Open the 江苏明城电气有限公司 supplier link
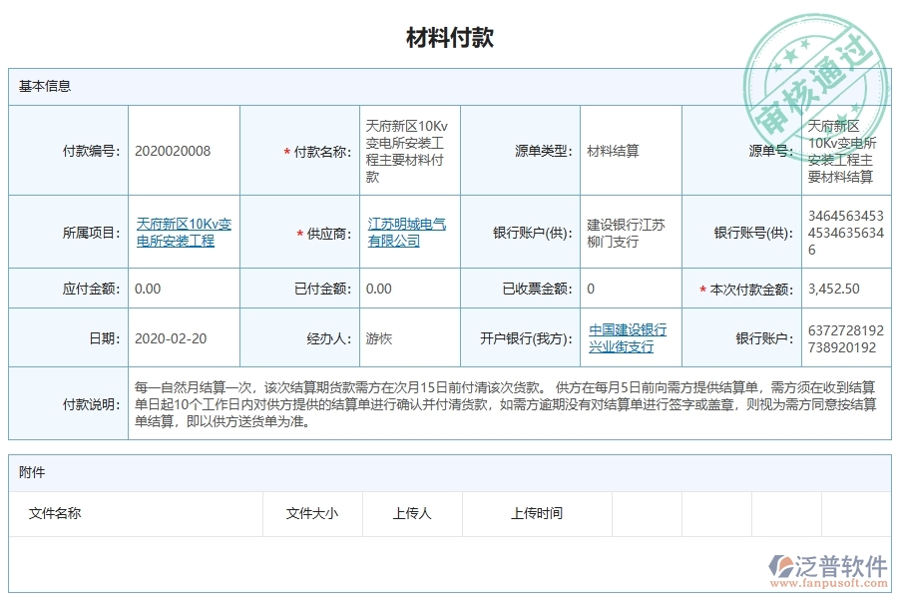 tap(404, 231)
